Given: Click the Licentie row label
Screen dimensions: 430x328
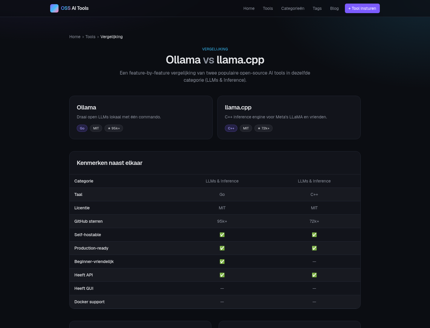Looking at the screenshot, I should click(82, 208).
